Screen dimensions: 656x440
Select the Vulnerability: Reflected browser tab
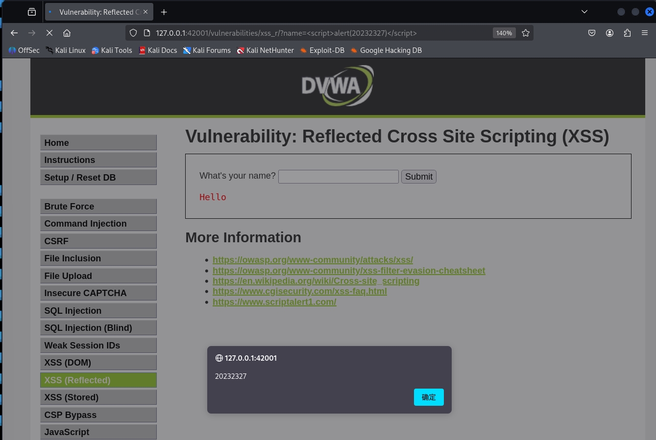(x=98, y=12)
